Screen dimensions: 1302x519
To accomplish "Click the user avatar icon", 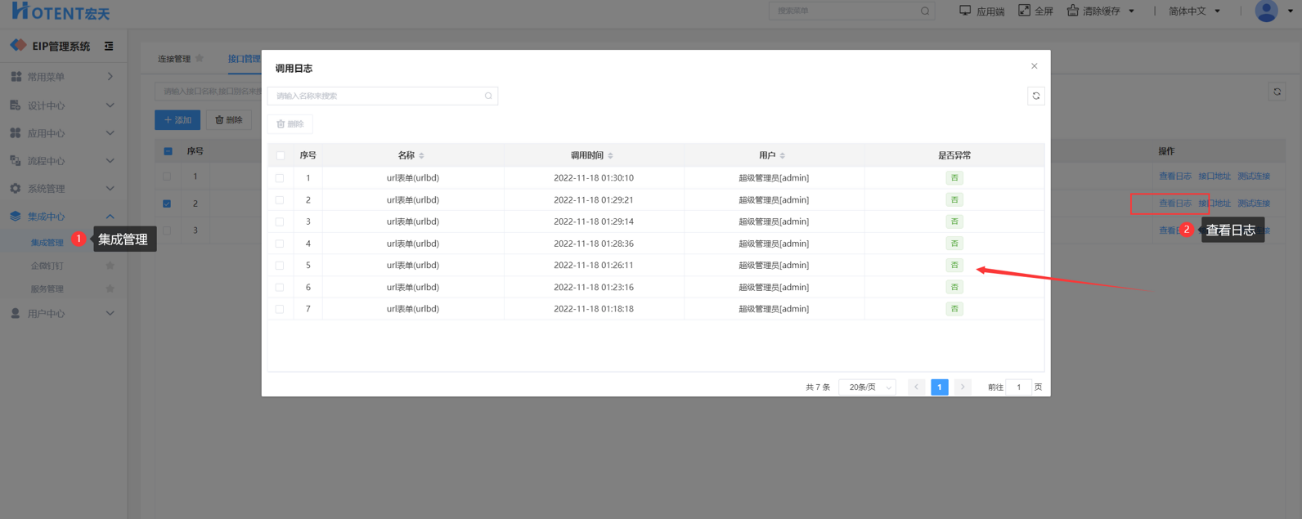I will click(1266, 11).
